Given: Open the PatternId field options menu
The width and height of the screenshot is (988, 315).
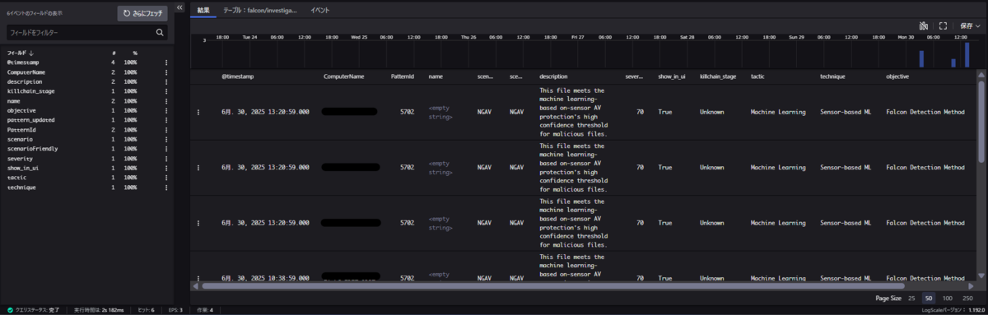Looking at the screenshot, I should click(166, 130).
